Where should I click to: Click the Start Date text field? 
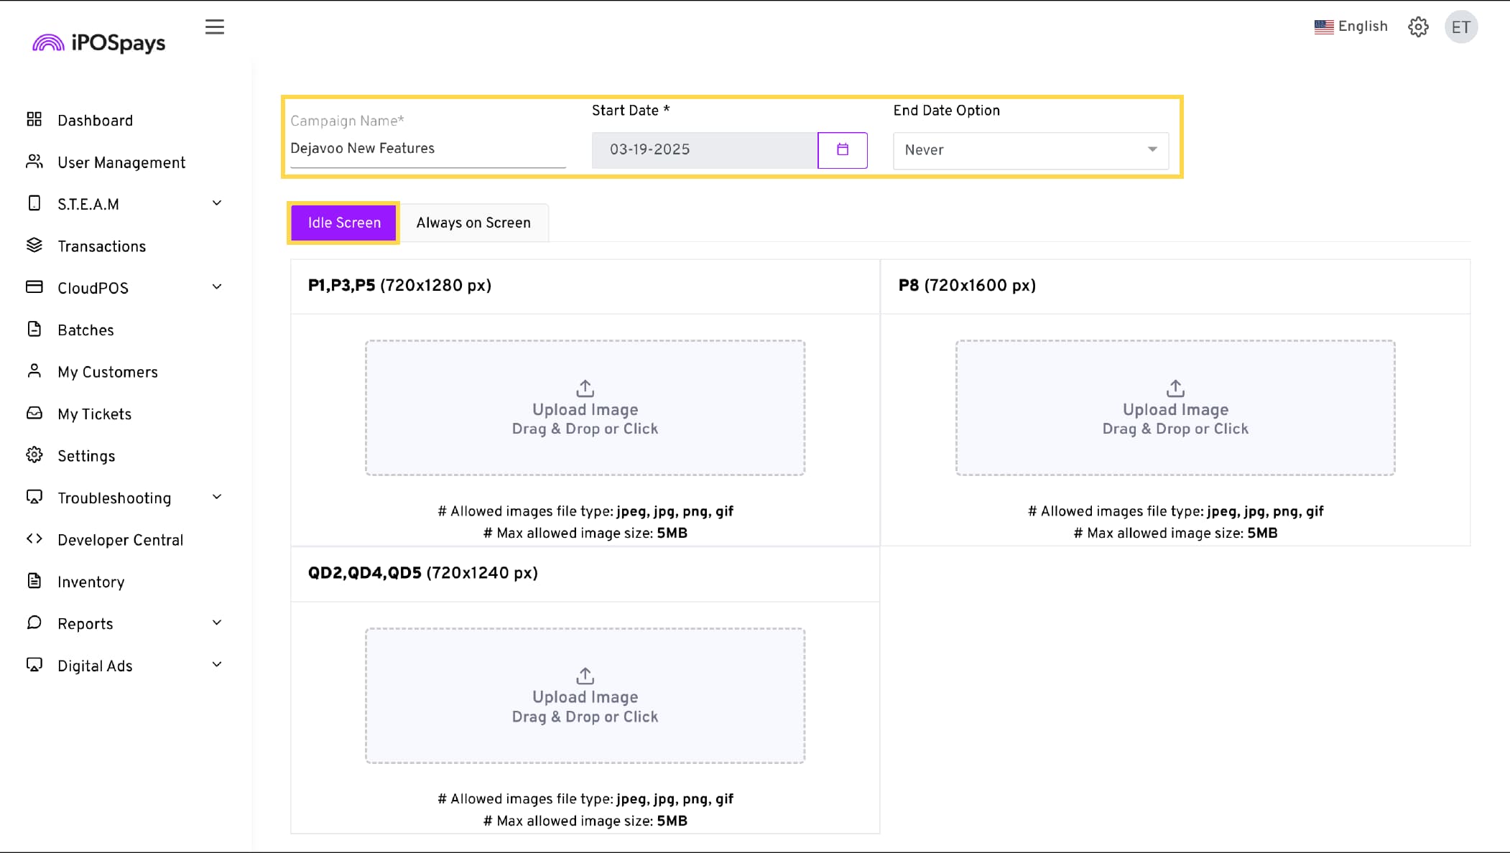click(704, 150)
